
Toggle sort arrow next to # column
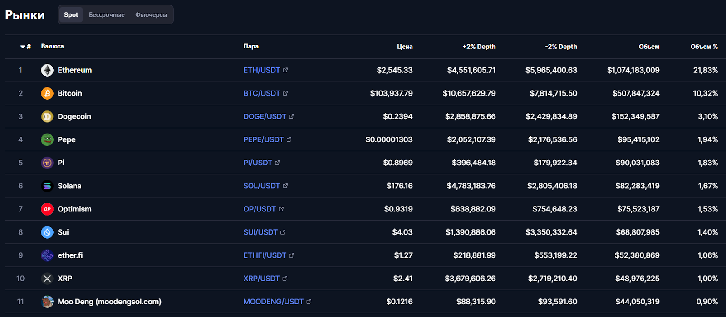coord(23,47)
